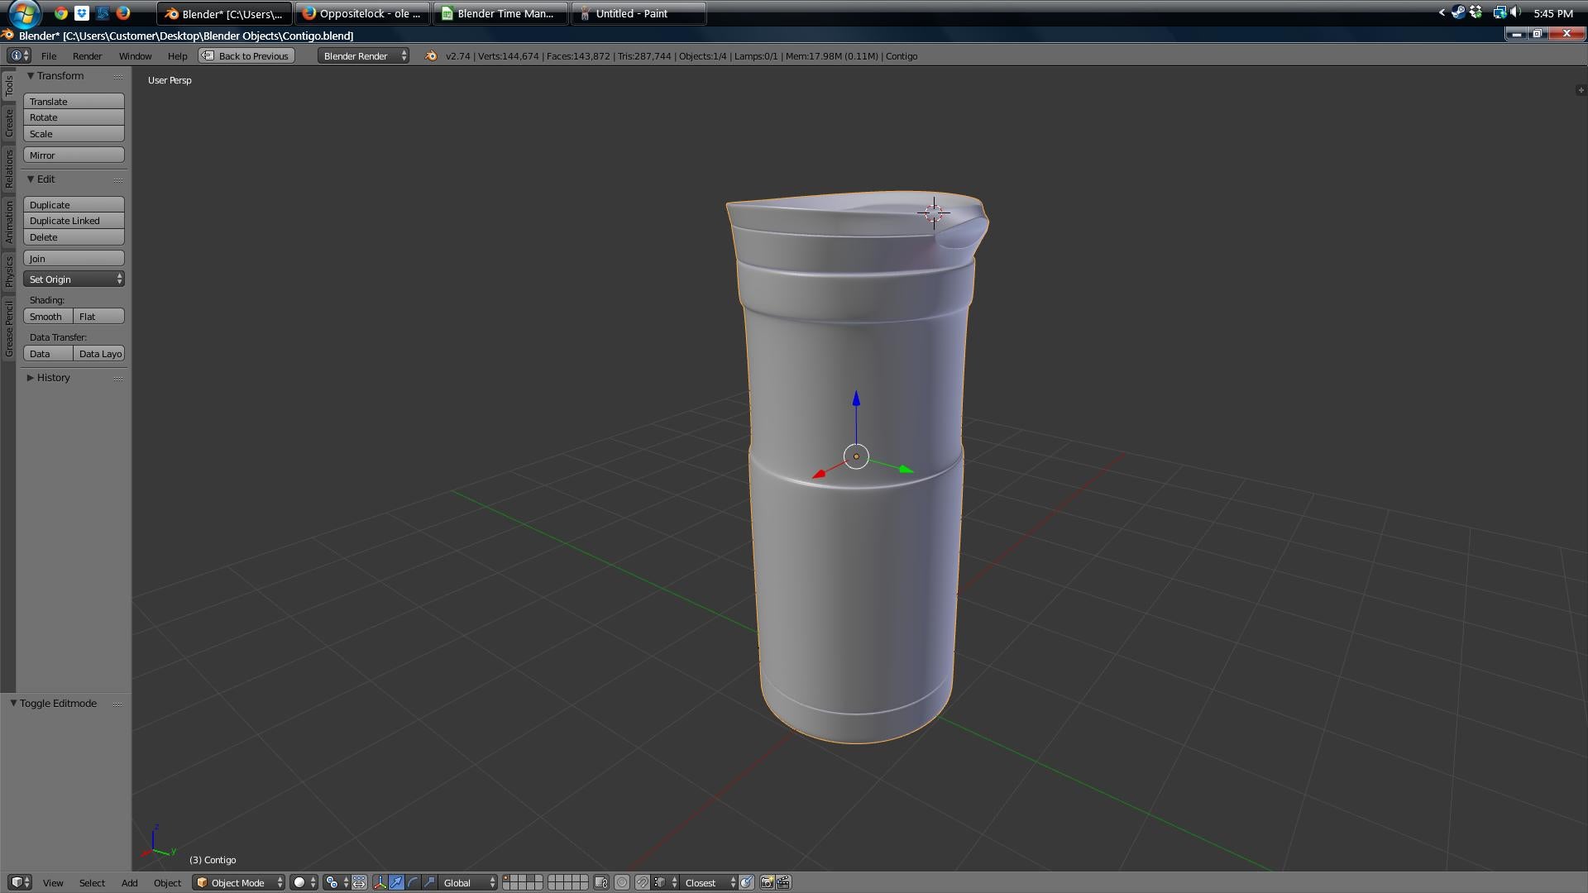Click the red X-axis manipulator arrow
The image size is (1588, 893).
pyautogui.click(x=819, y=474)
